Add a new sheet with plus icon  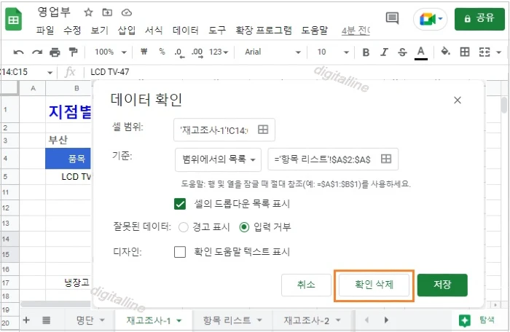coord(26,320)
